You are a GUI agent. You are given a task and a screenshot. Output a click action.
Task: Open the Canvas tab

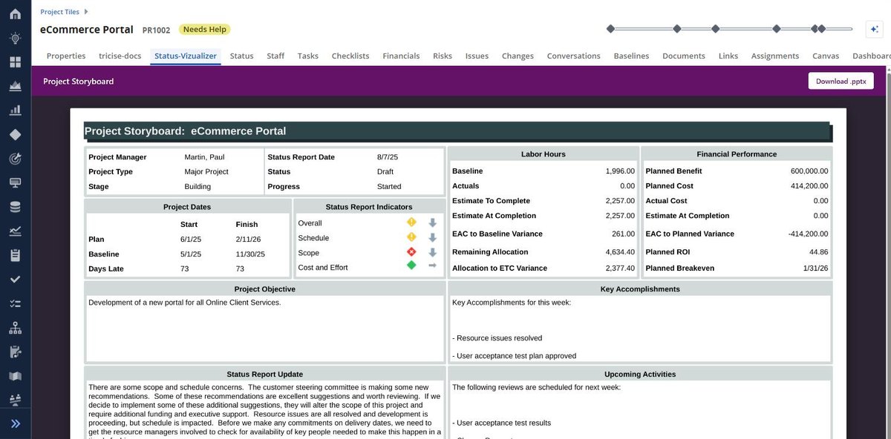tap(826, 56)
